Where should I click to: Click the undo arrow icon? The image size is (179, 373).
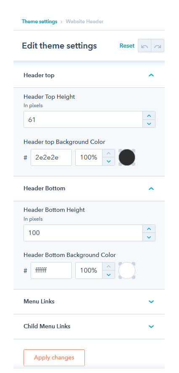click(x=145, y=46)
